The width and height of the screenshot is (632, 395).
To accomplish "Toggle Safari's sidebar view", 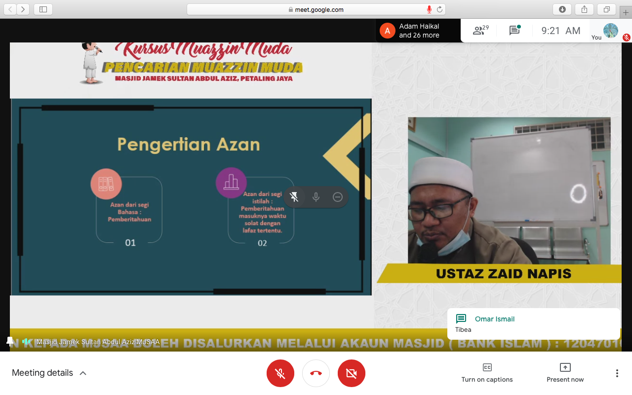I will 43,9.
